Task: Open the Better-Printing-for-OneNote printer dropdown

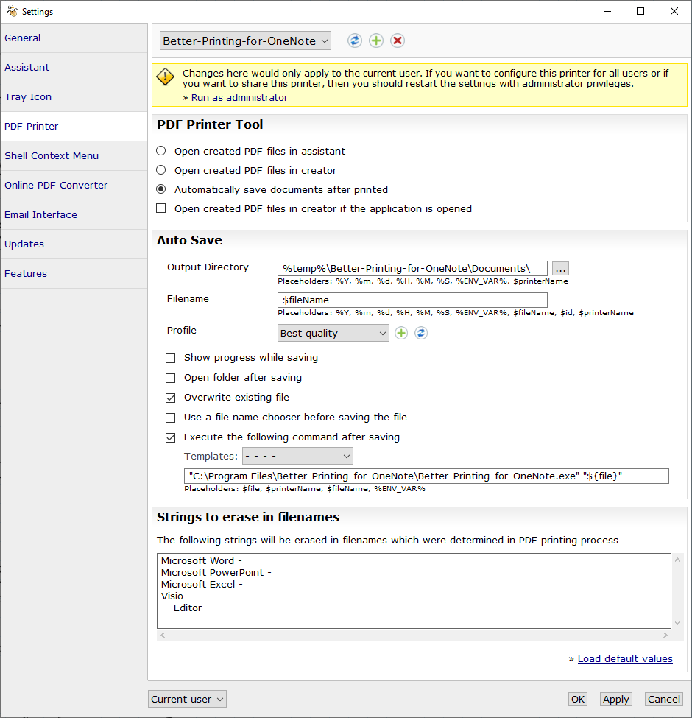Action: [245, 41]
